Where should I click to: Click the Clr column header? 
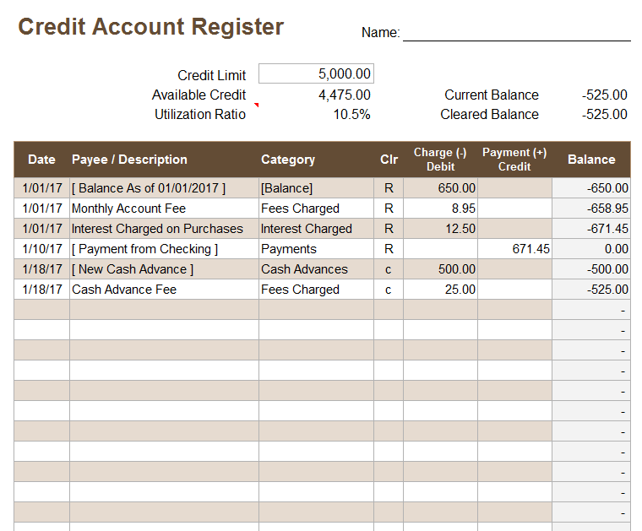pyautogui.click(x=389, y=160)
